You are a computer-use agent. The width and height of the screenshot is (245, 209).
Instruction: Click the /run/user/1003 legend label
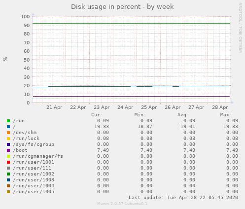tap(34, 180)
